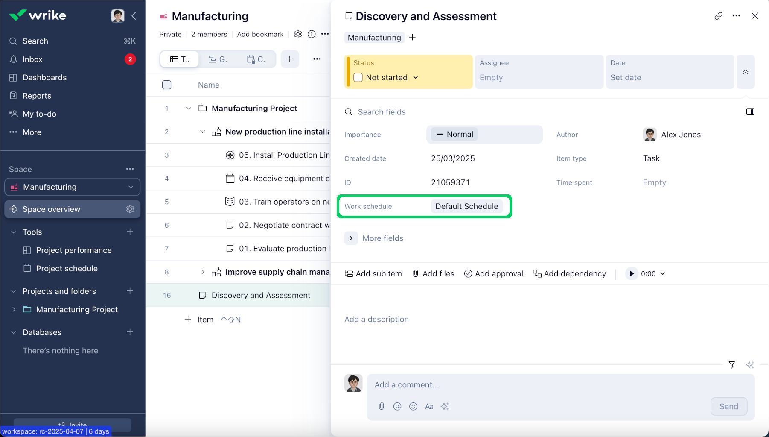This screenshot has width=769, height=437.
Task: Switch to the Gantt chart view tab
Action: tap(218, 59)
